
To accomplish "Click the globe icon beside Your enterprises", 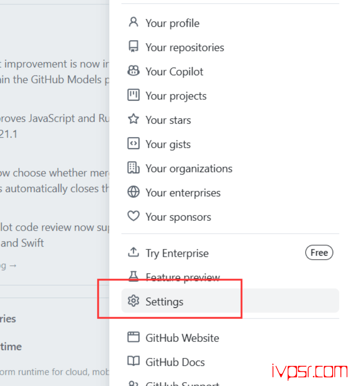I will [x=133, y=192].
